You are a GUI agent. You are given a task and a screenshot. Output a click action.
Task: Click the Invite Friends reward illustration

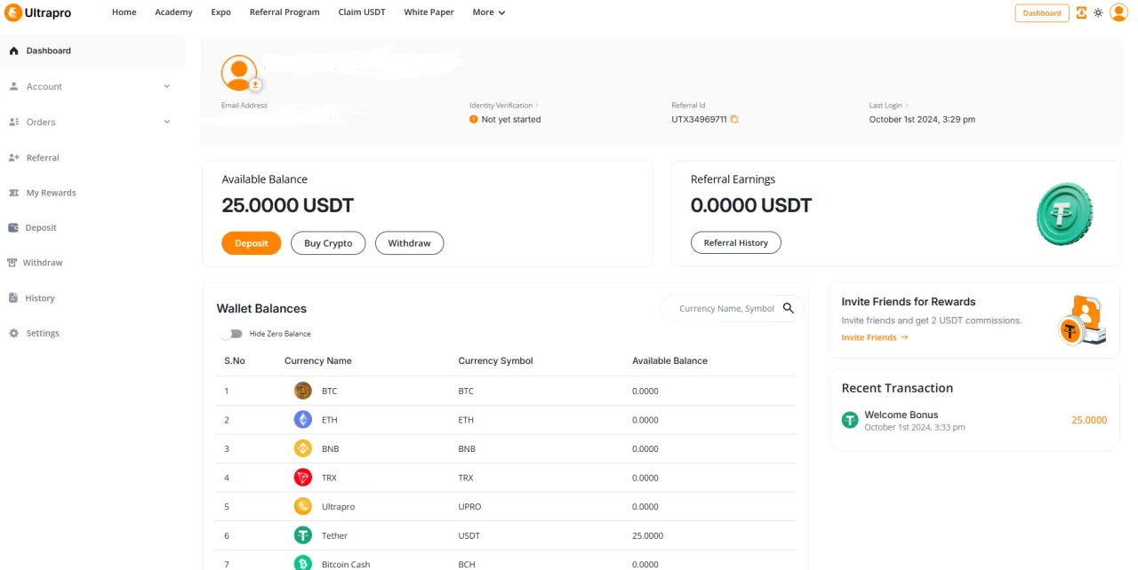1083,320
